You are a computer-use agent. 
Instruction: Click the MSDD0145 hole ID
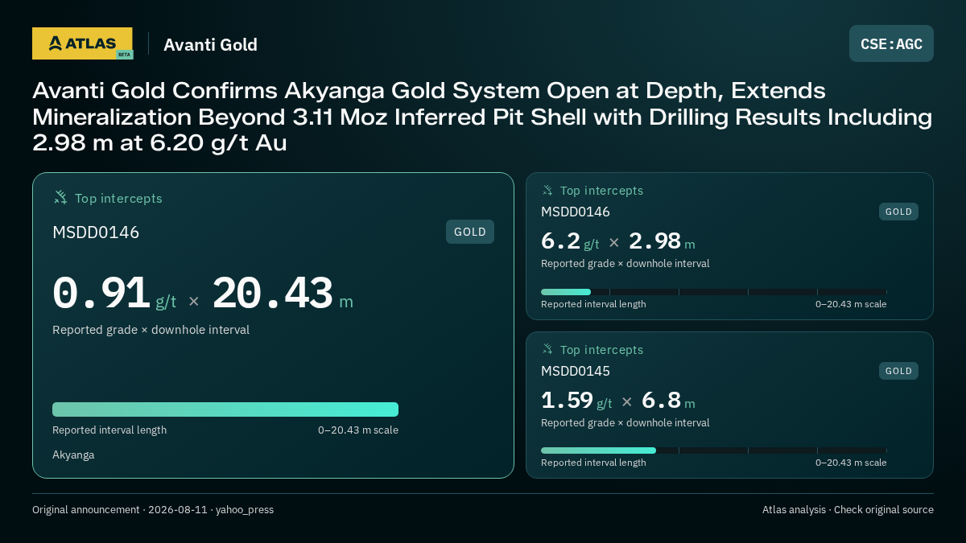click(x=576, y=371)
